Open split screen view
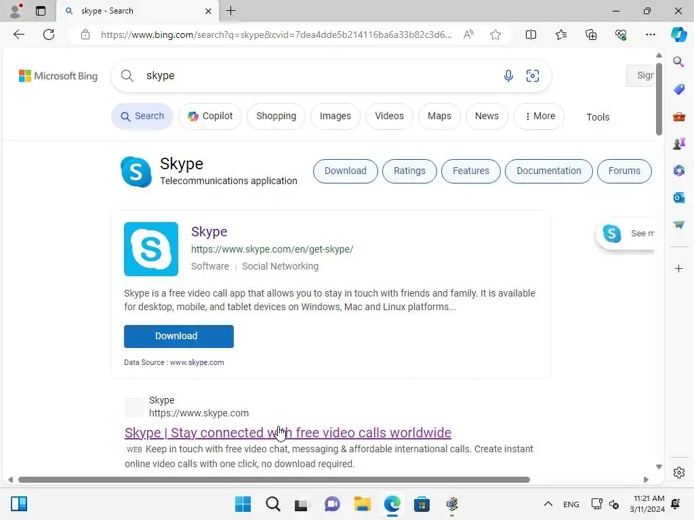This screenshot has width=694, height=520. 531,35
